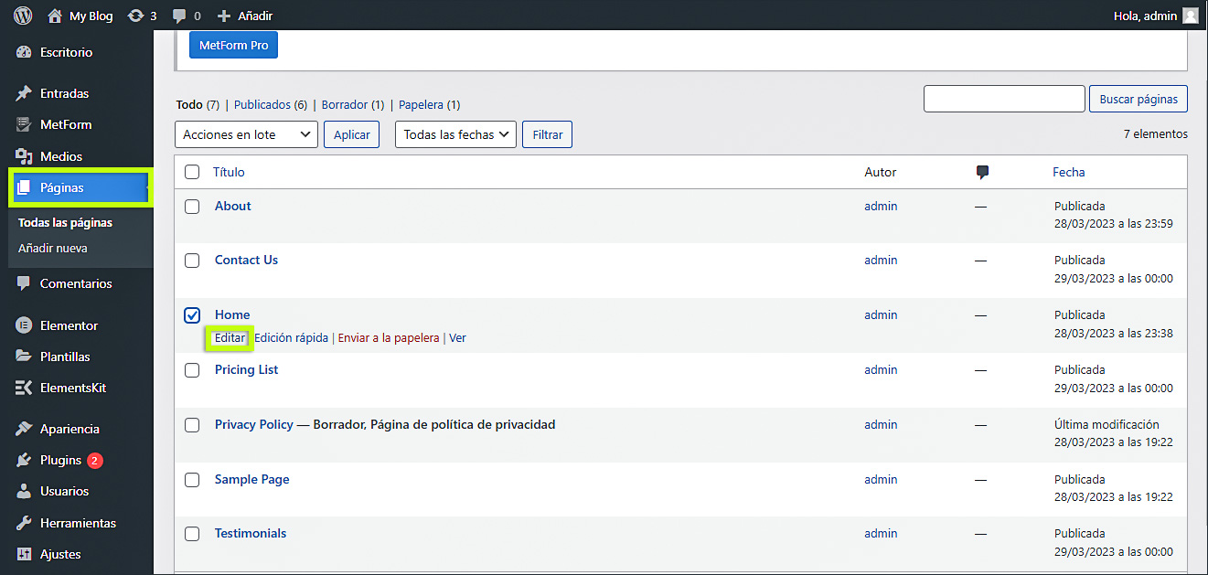Click the WordPress logo icon

(x=23, y=16)
